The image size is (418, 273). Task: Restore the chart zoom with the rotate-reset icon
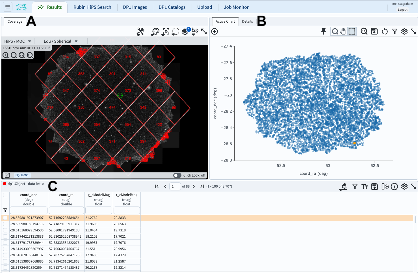tap(385, 31)
